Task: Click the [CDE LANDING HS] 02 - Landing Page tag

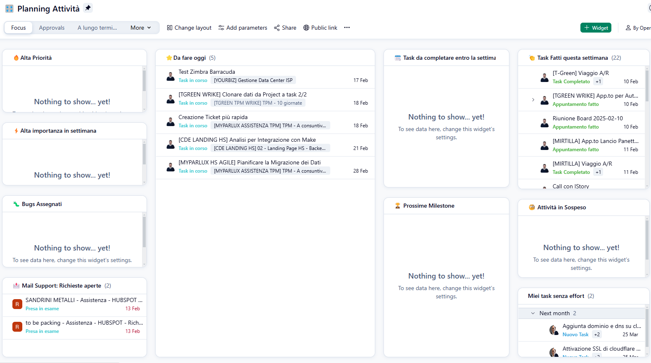Action: click(x=270, y=148)
